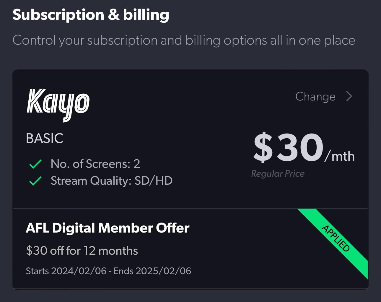Select the green checkmark beside Stream Quality
The height and width of the screenshot is (302, 381).
click(x=35, y=181)
